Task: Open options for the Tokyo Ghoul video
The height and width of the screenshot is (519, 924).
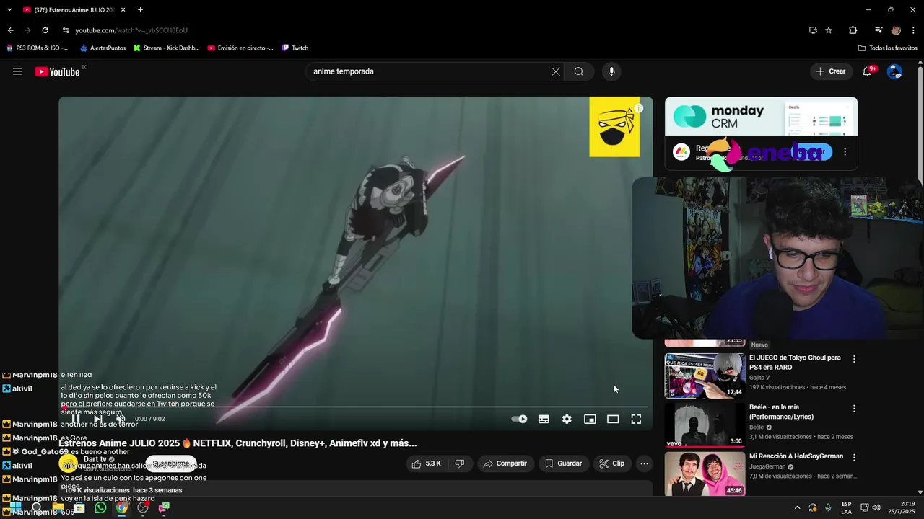Action: point(854,359)
